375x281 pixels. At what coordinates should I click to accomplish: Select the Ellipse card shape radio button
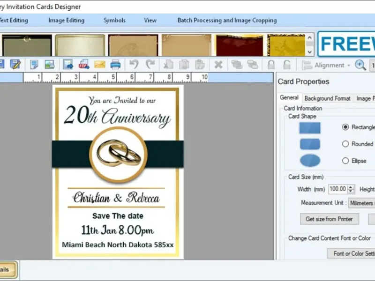pos(346,161)
